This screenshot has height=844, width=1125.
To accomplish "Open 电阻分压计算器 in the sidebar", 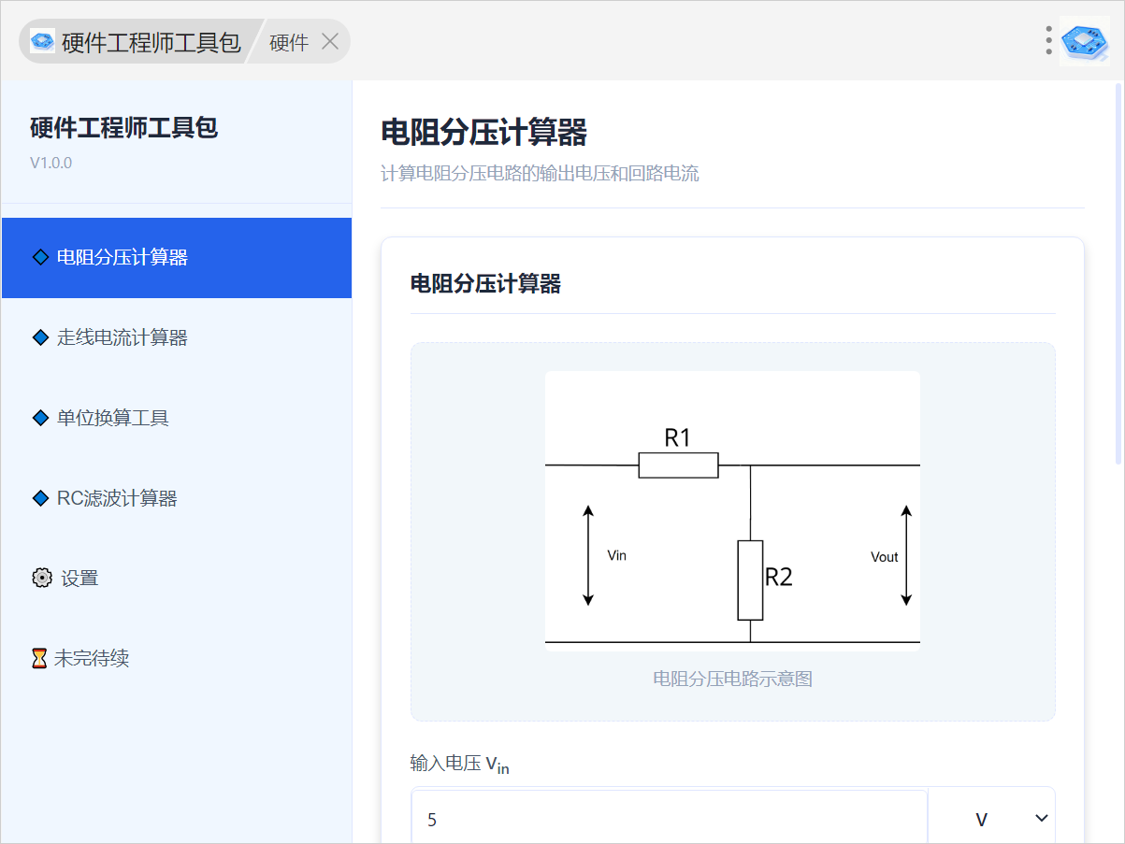I will click(x=123, y=258).
